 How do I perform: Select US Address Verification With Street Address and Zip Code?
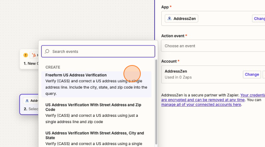pyautogui.click(x=96, y=113)
